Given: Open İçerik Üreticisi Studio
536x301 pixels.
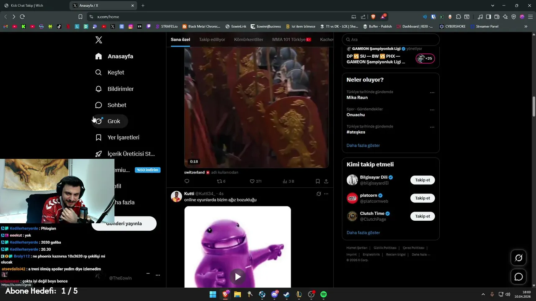Looking at the screenshot, I should point(126,154).
